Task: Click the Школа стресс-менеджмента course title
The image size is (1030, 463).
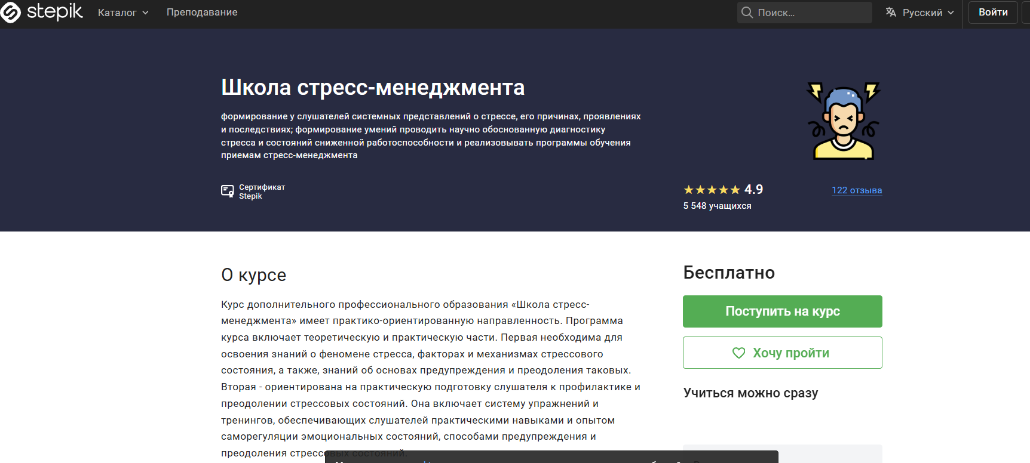Action: (x=373, y=88)
